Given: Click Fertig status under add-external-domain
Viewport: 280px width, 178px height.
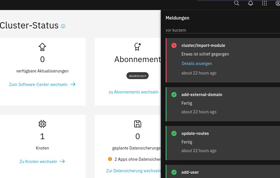Looking at the screenshot, I should coord(187,103).
